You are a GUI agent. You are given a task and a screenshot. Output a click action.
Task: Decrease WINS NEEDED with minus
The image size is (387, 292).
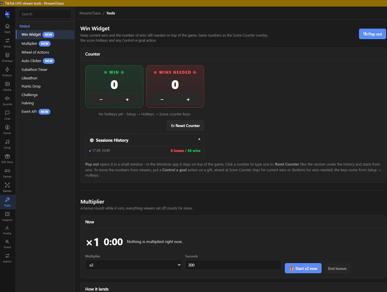click(x=162, y=100)
